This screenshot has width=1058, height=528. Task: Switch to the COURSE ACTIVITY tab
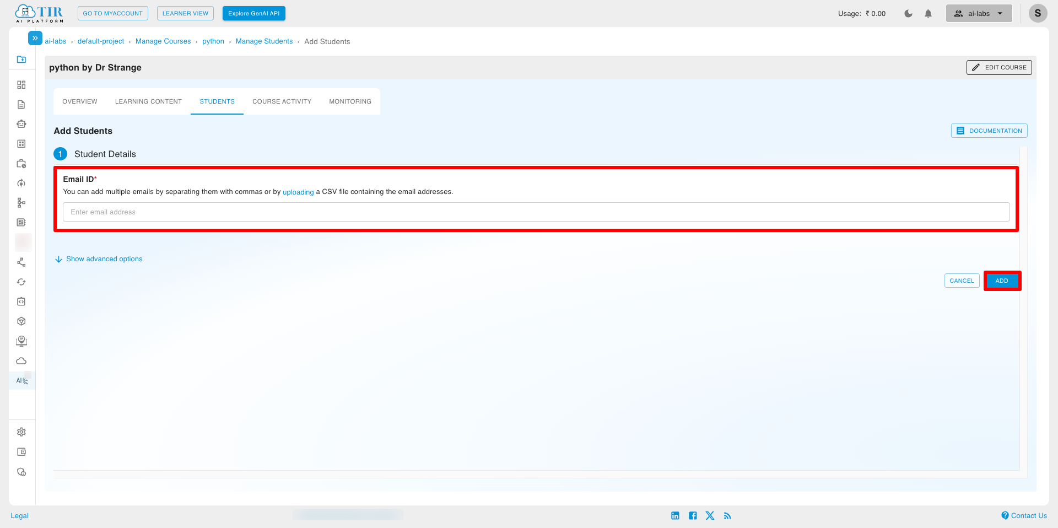(282, 101)
